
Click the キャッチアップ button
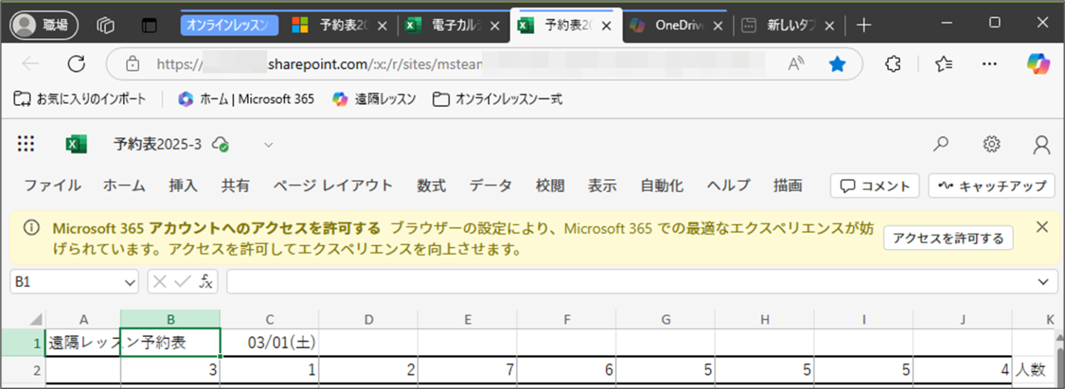(x=992, y=186)
